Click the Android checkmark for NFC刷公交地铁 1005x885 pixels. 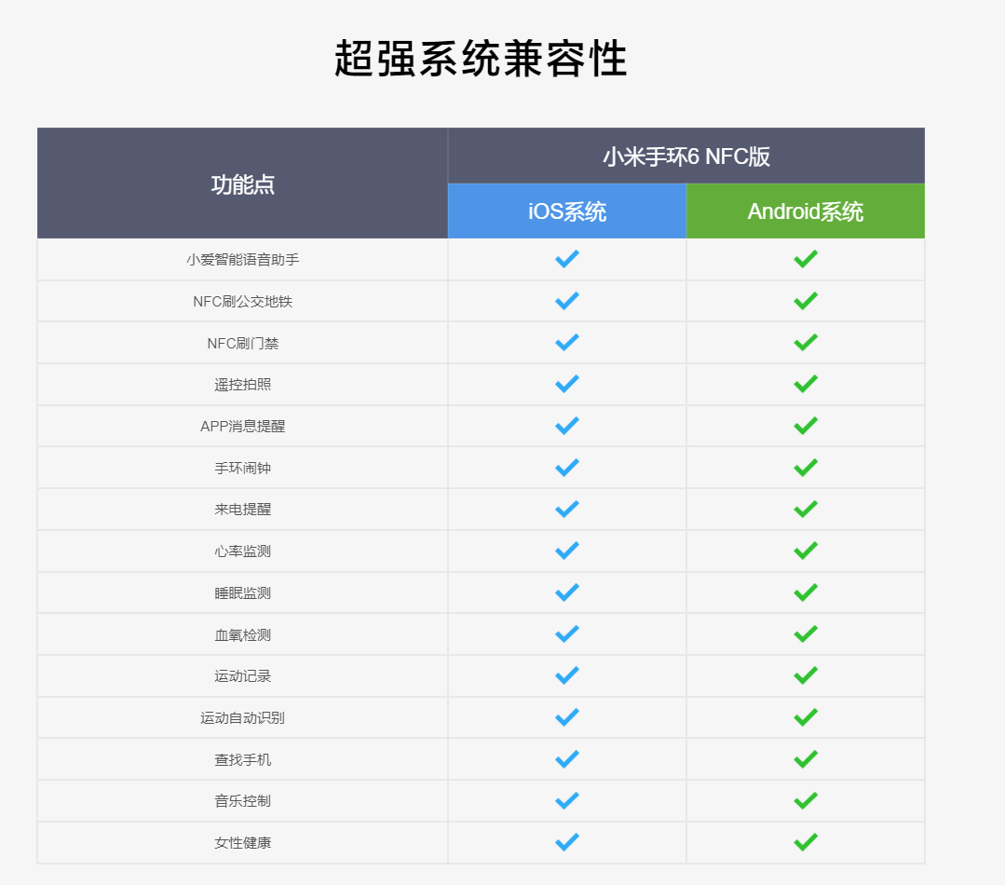[x=805, y=301]
